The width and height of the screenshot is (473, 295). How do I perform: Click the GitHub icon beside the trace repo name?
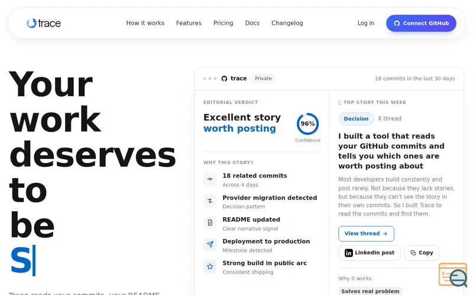click(x=224, y=78)
